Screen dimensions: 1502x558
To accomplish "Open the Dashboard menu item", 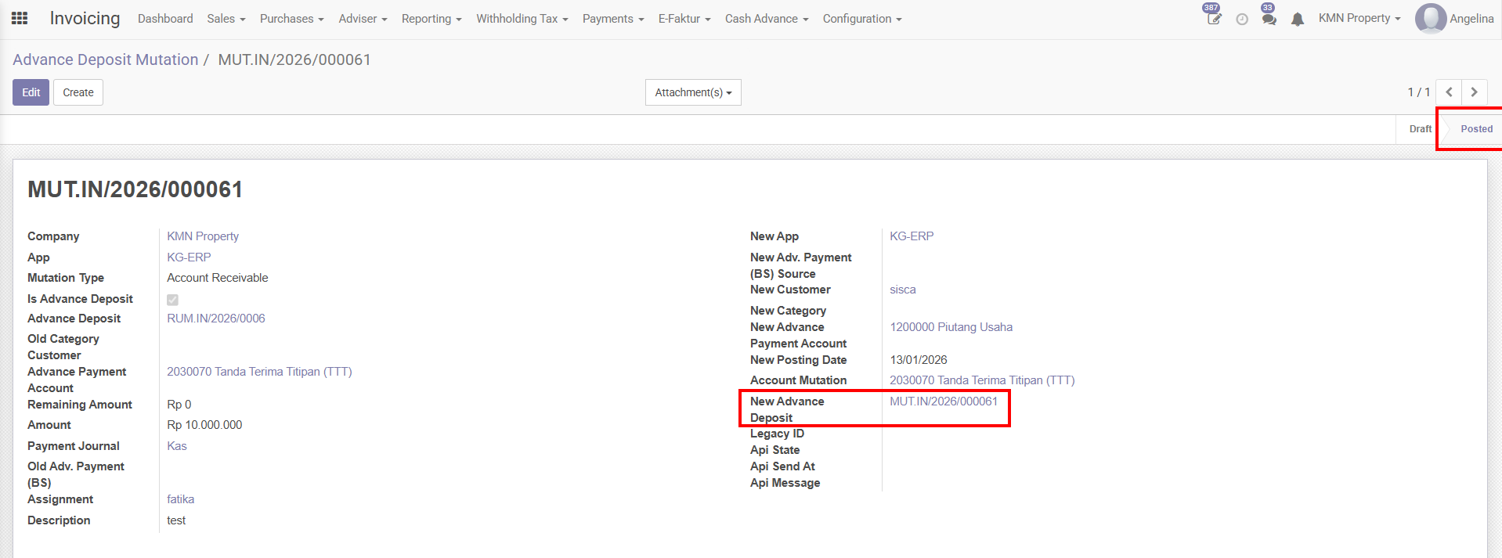I will [x=165, y=19].
